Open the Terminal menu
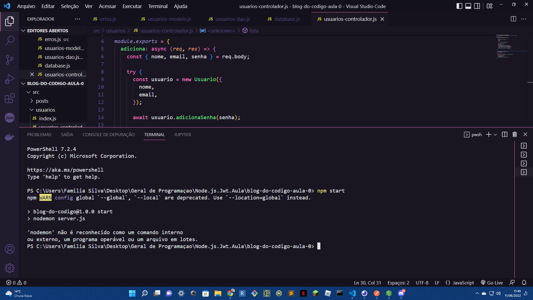533x300 pixels. tap(158, 6)
